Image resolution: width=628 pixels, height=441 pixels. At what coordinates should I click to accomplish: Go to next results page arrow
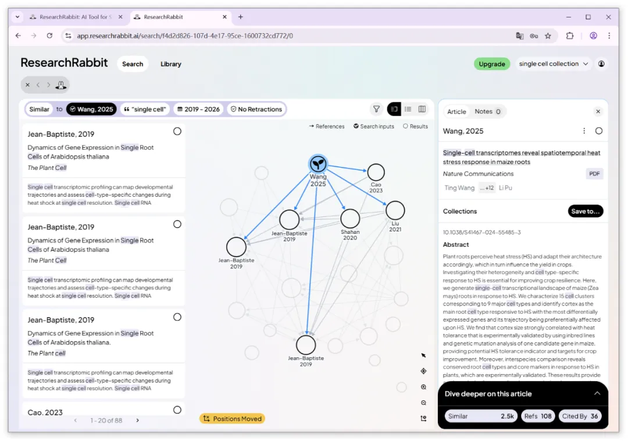click(x=137, y=420)
